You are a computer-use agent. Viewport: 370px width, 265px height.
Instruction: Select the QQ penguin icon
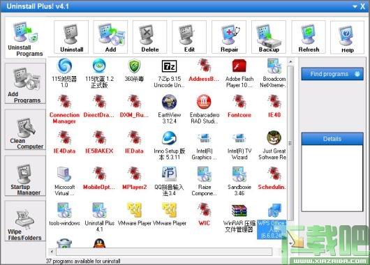99,243
